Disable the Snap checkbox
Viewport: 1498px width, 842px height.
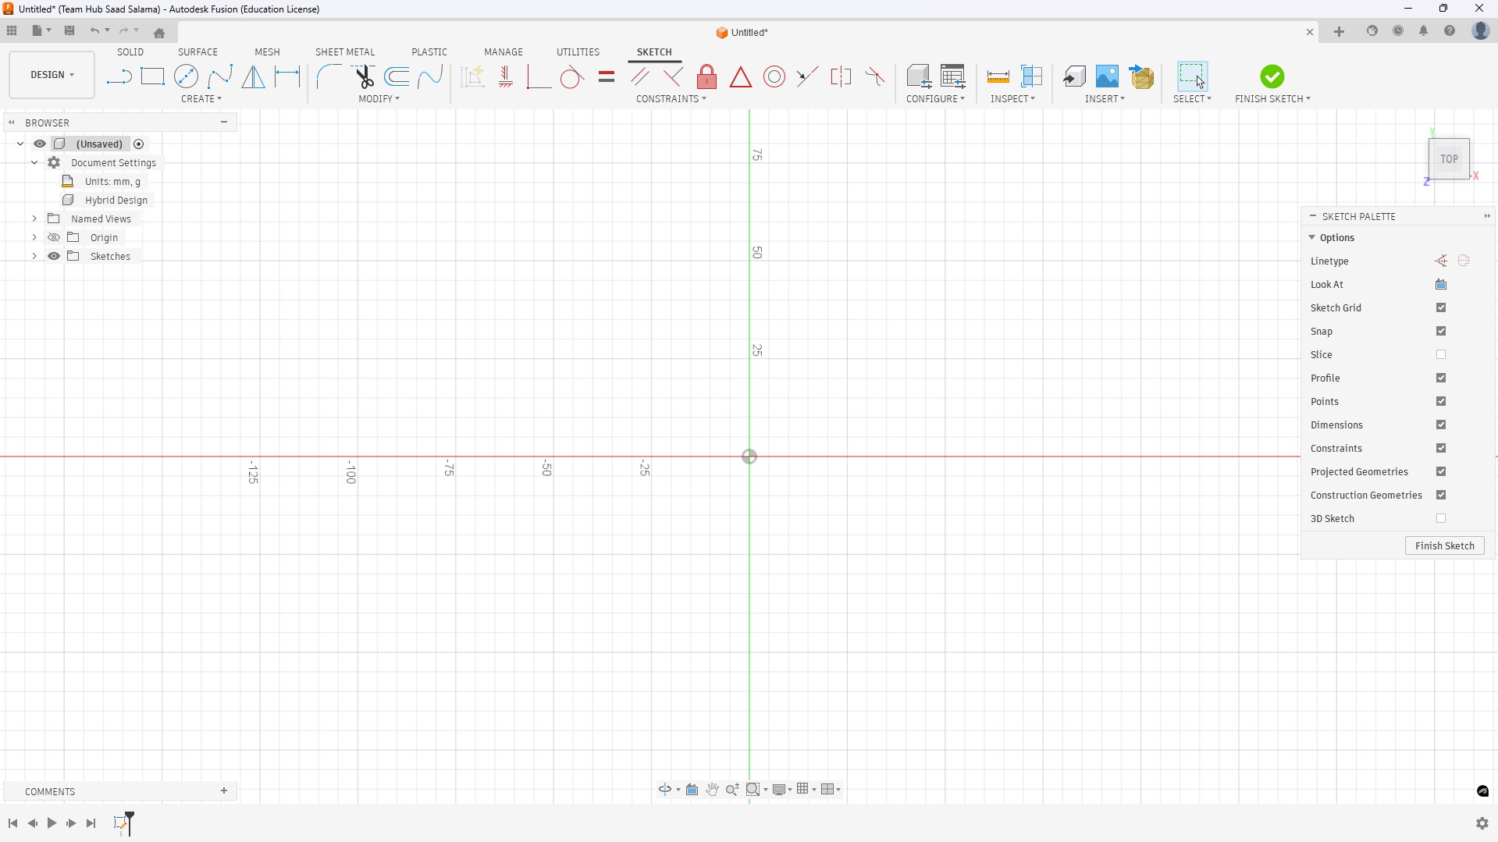point(1441,332)
